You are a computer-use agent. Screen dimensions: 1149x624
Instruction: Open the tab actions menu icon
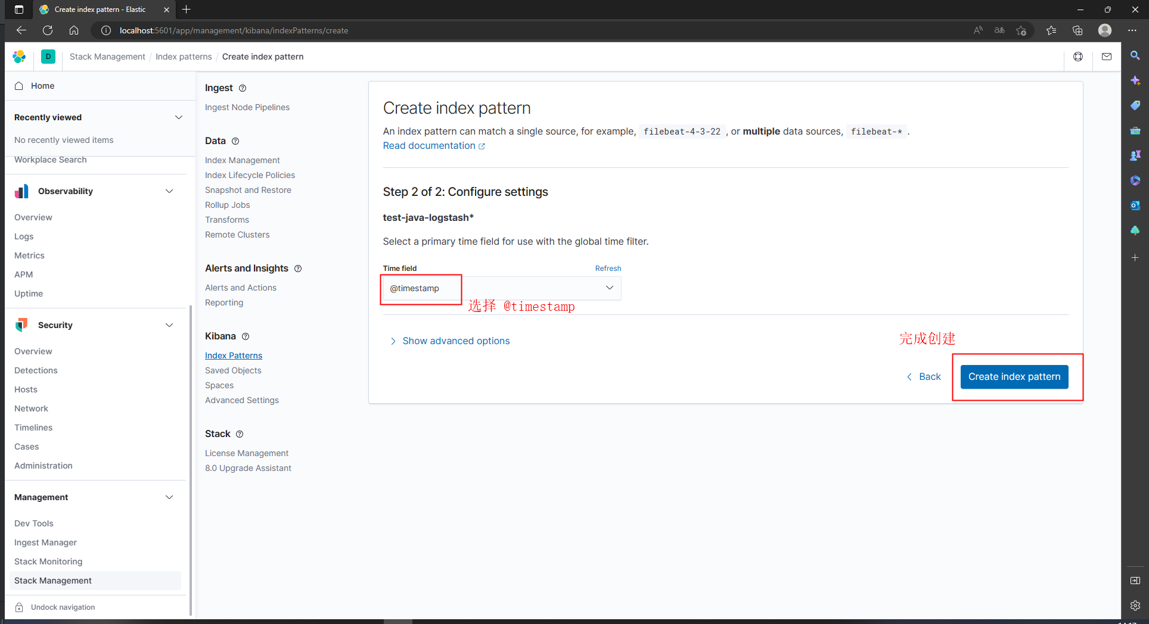pos(19,10)
